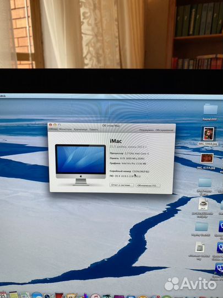The width and height of the screenshot is (223, 298).
Task: Click the Серийный номер value
Action: pos(141,172)
